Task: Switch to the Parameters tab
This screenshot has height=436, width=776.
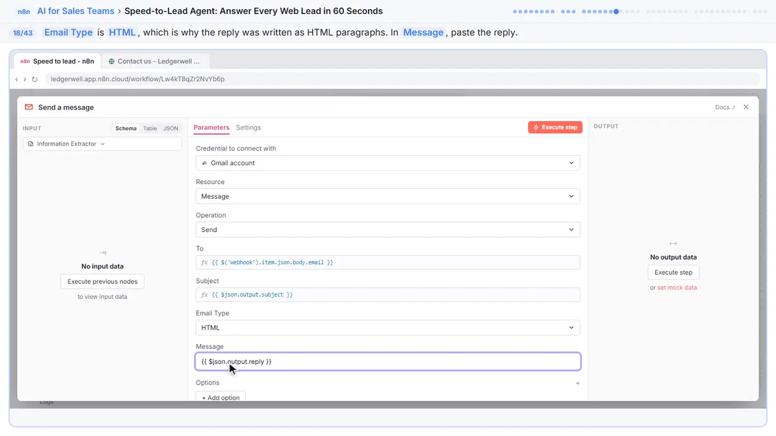Action: point(212,128)
